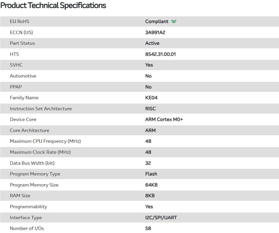Click the I2C/SPI/UART interface type value
This screenshot has height=233, width=279.
161,218
